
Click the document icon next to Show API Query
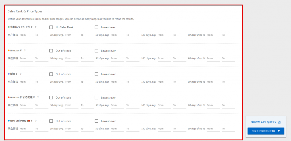[279, 122]
